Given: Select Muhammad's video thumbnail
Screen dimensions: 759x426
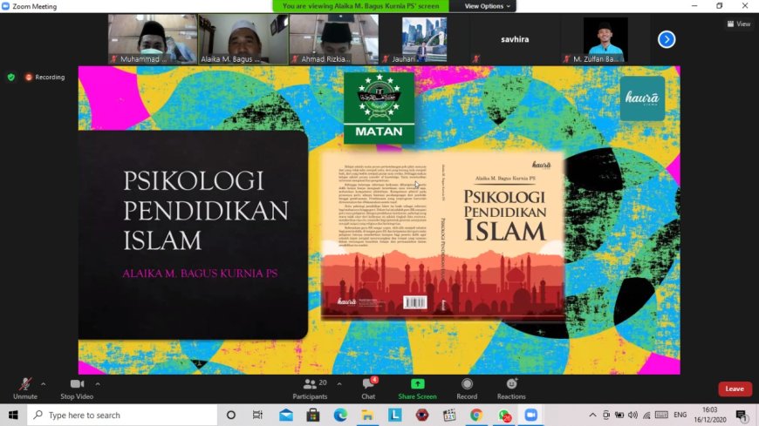Looking at the screenshot, I should 153,39.
